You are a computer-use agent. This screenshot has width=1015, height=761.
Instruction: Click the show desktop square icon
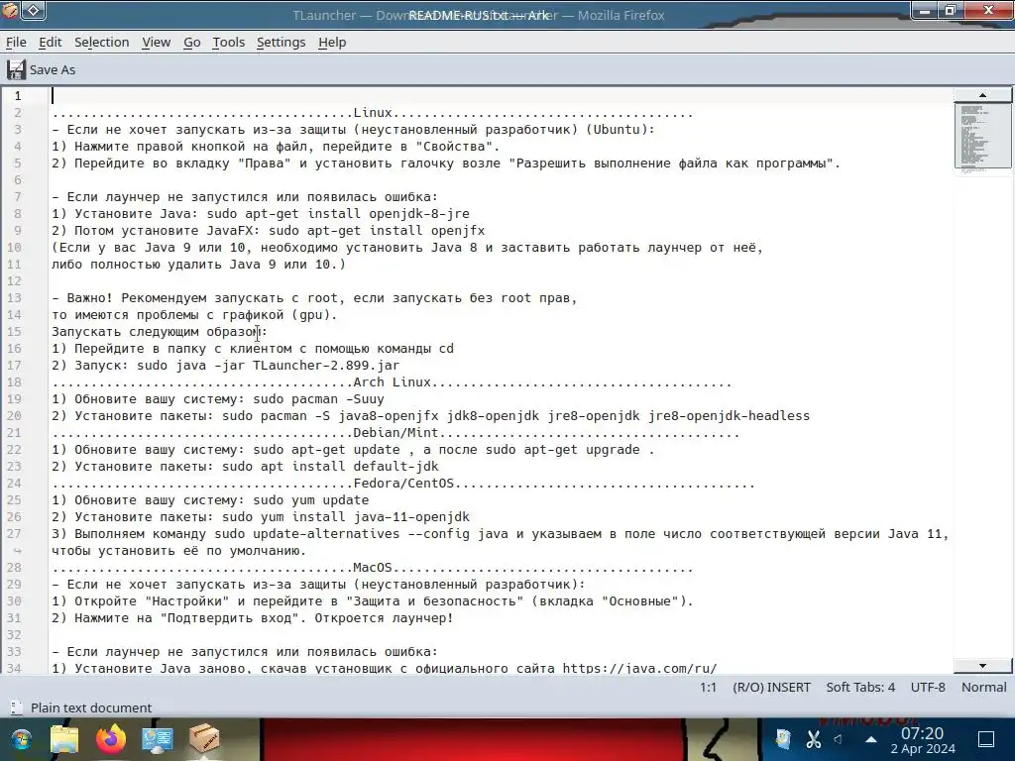click(986, 739)
